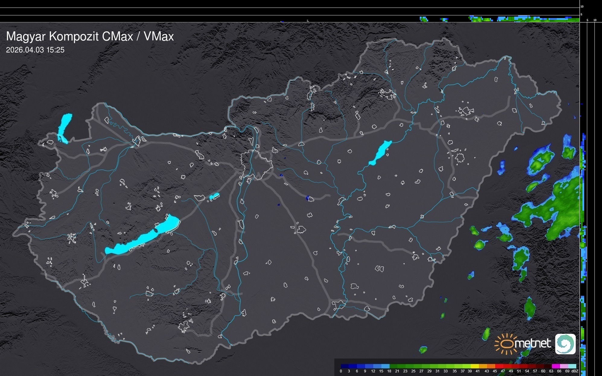Click the metnet sun logo
The width and height of the screenshot is (602, 376).
[x=506, y=344]
